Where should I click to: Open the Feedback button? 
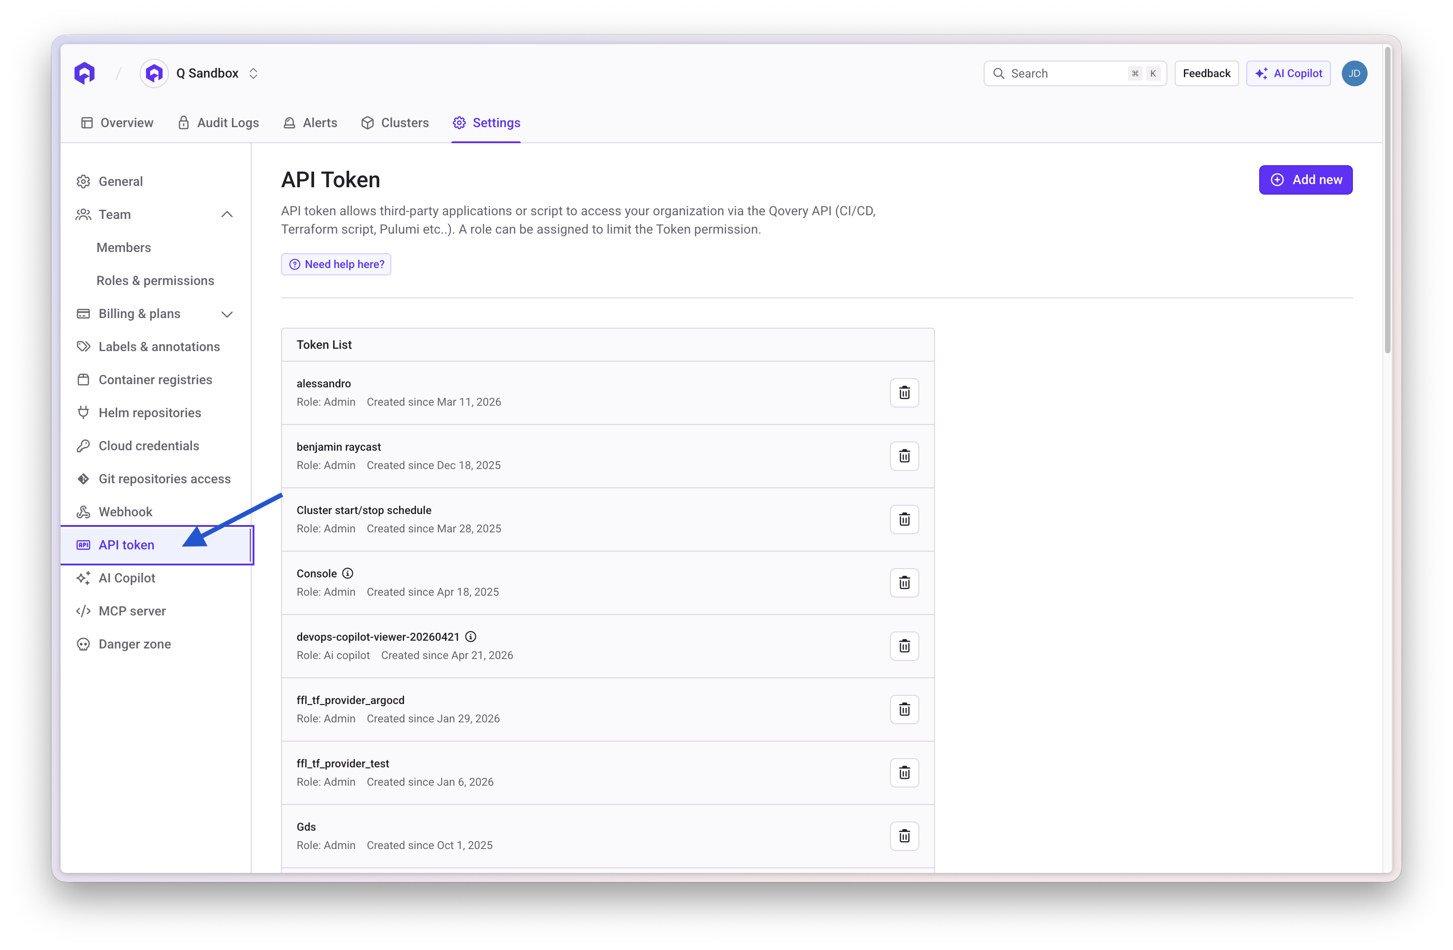pos(1206,73)
